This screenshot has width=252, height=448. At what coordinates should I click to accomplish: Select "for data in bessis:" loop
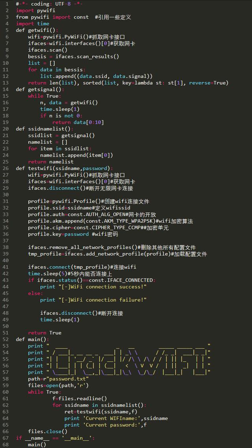click(57, 70)
